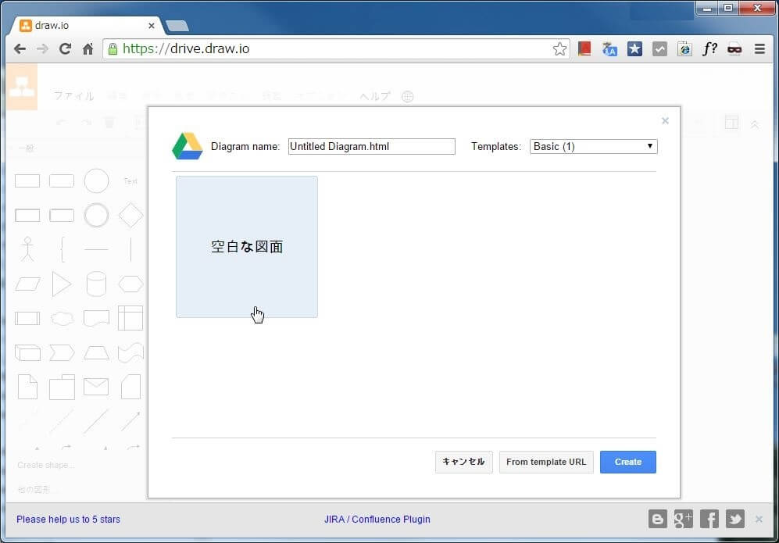Click the Google Translate extension icon
This screenshot has height=543, width=779.
(609, 49)
